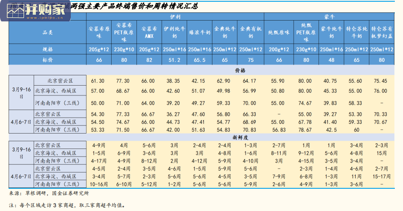
Task: Select price value 64.17
Action: tap(249, 81)
